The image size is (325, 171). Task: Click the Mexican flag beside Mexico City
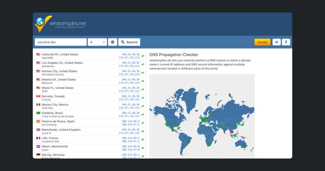pyautogui.click(x=38, y=105)
